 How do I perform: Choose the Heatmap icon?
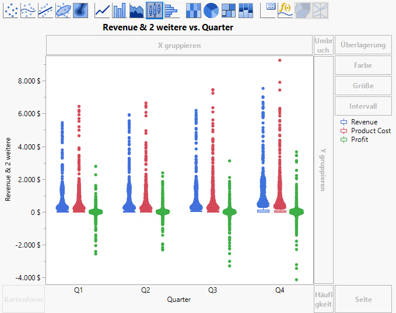[194, 9]
